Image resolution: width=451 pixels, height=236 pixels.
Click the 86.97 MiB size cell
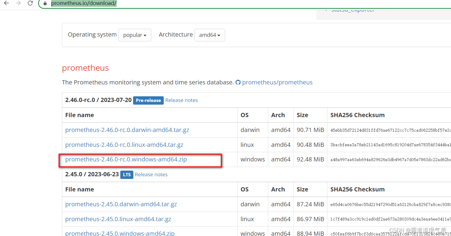(310, 219)
